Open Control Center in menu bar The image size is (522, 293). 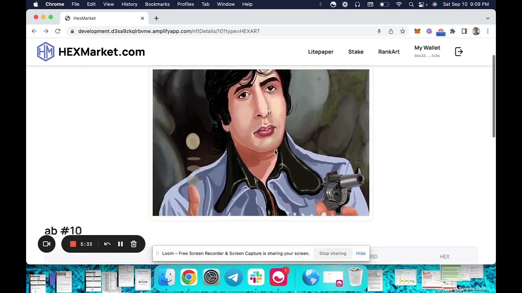(x=422, y=4)
